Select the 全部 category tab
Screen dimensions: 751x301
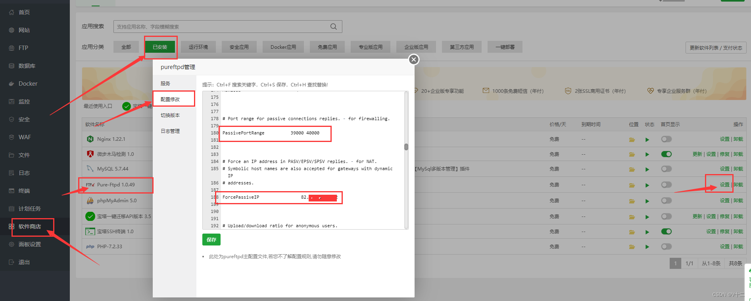point(126,47)
